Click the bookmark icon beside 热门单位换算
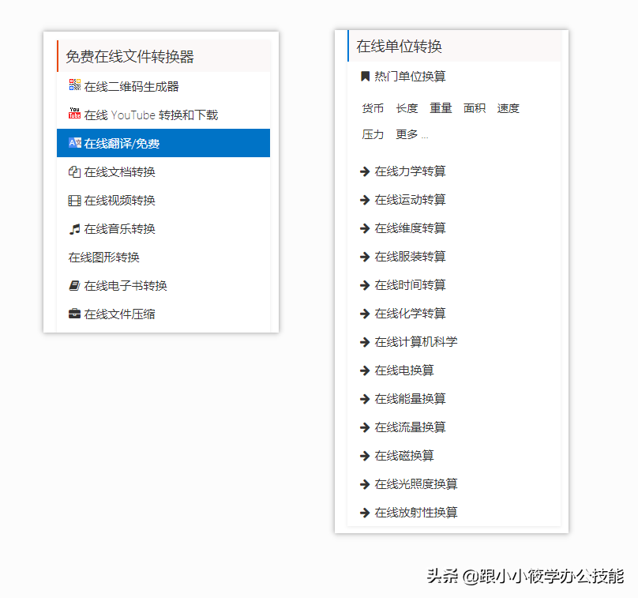The width and height of the screenshot is (638, 598). [366, 76]
